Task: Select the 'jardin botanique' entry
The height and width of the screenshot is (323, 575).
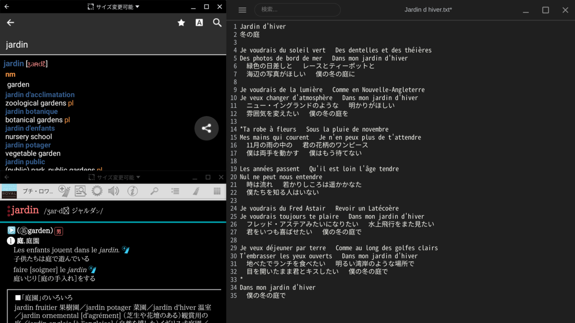Action: (x=31, y=112)
